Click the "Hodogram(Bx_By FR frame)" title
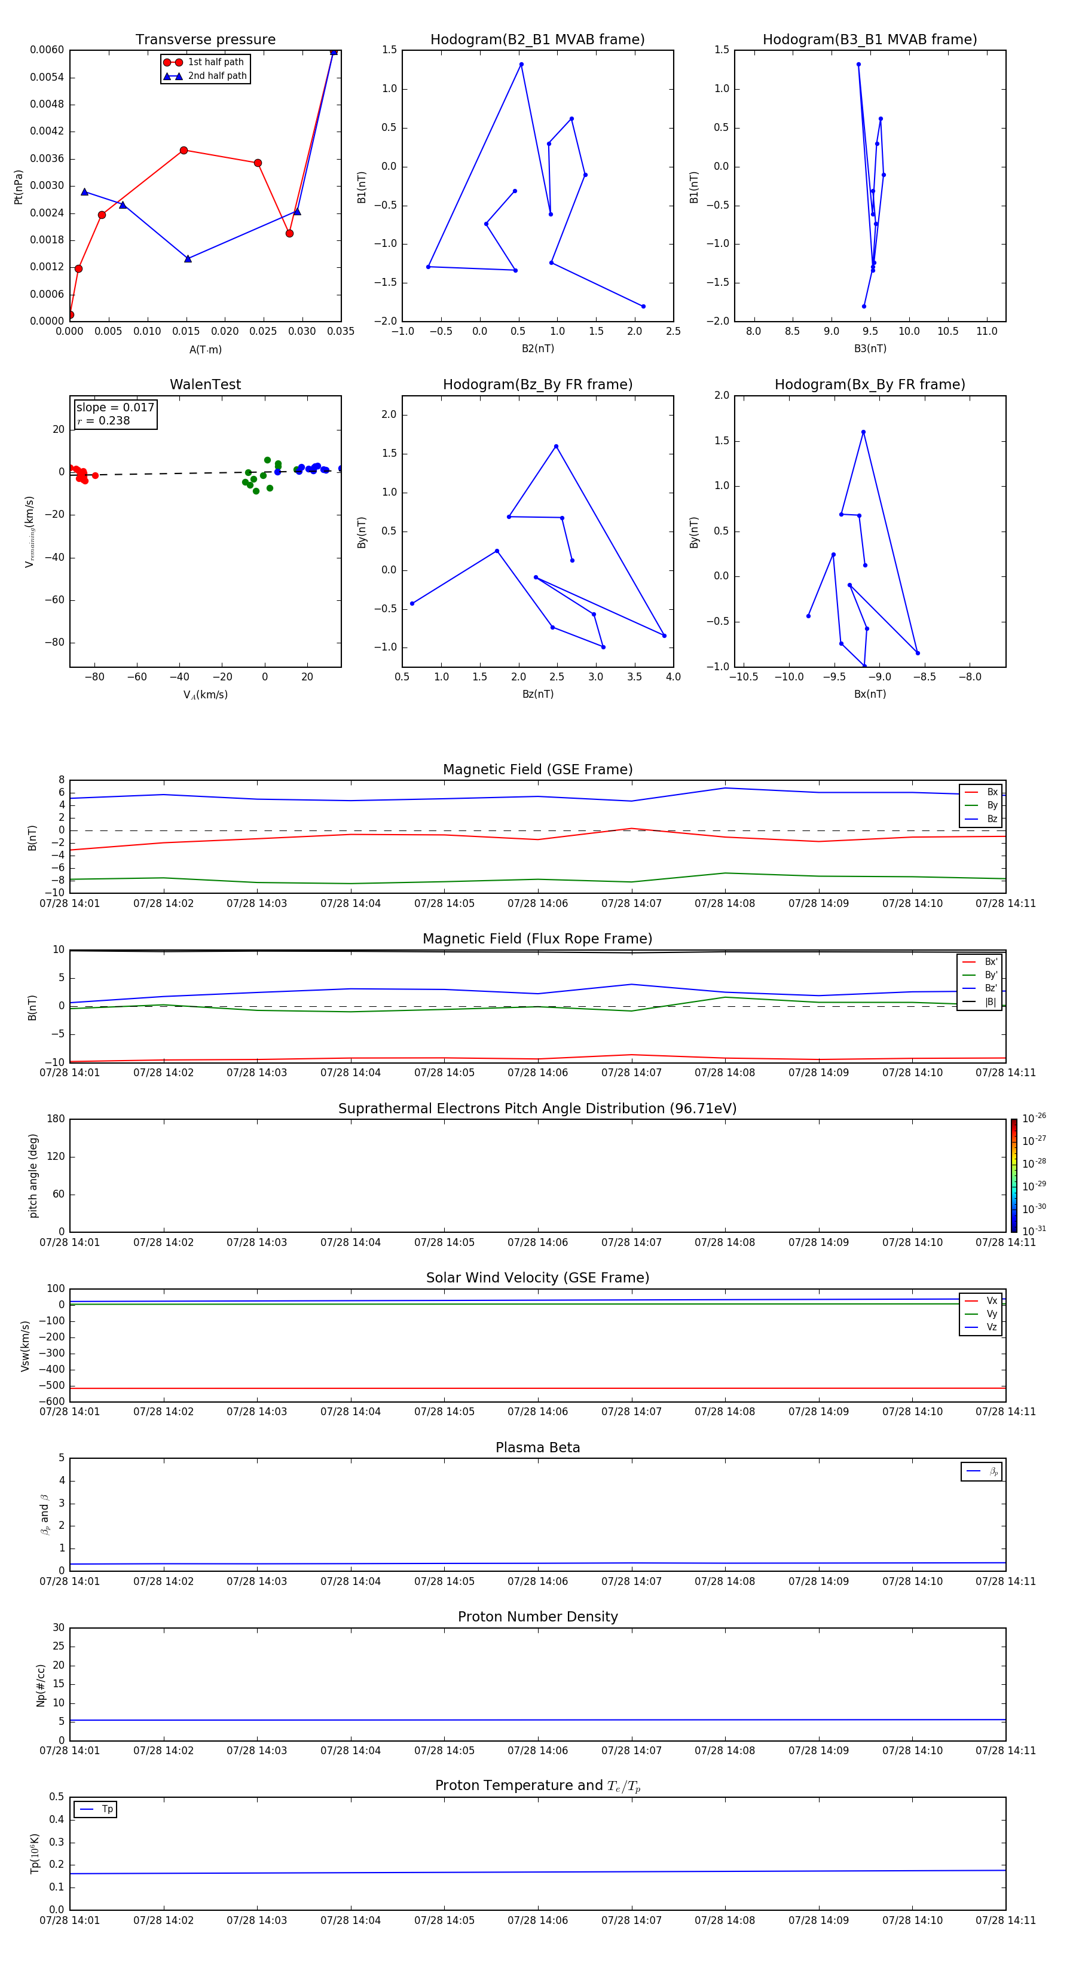 pos(870,384)
